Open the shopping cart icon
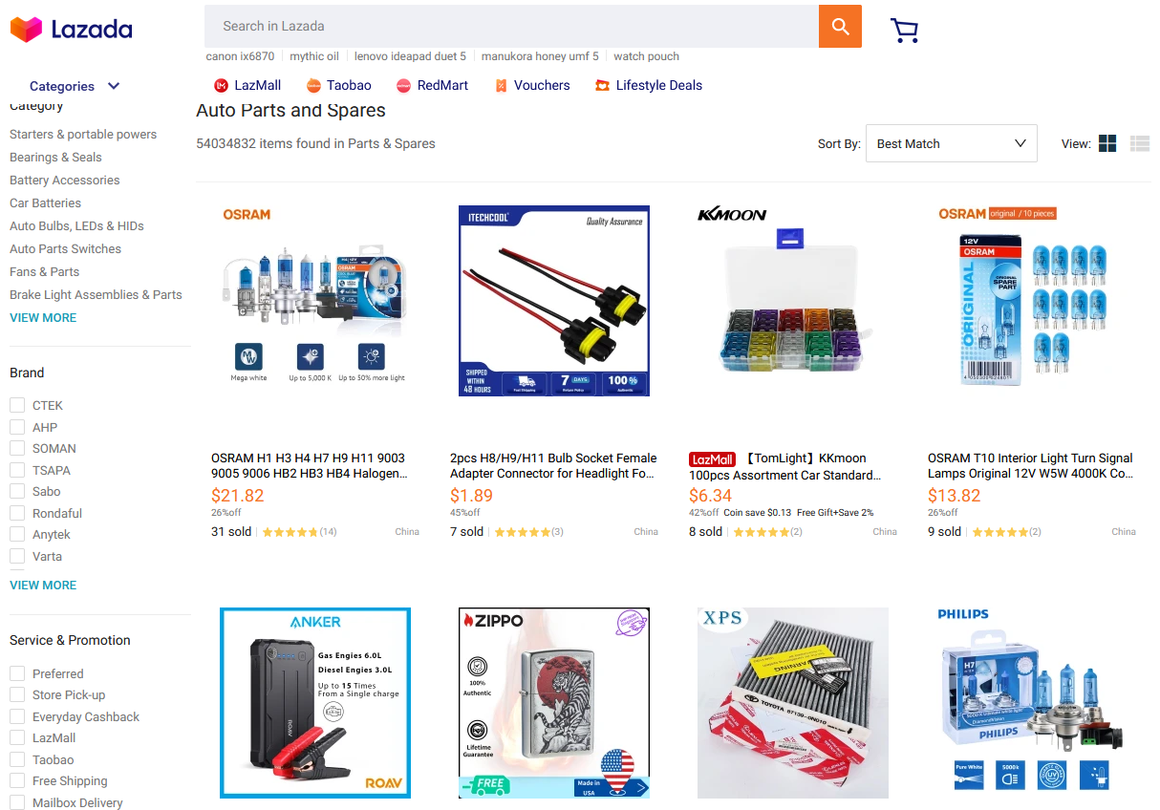The height and width of the screenshot is (810, 1160). [904, 31]
